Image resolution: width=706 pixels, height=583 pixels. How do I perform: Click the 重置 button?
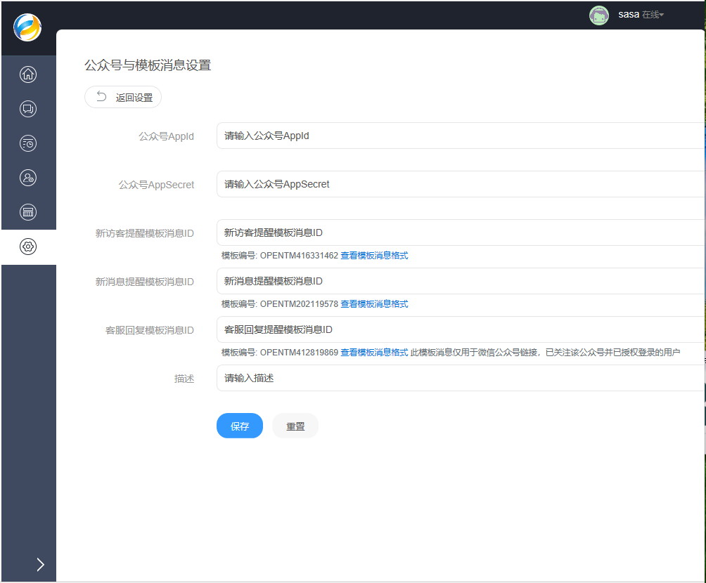tap(295, 426)
